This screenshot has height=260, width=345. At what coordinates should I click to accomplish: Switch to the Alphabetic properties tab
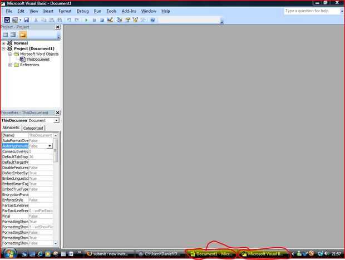pyautogui.click(x=11, y=127)
